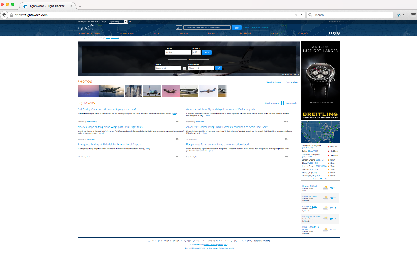417x260 pixels.
Task: Click the Flight # input field
Action: (x=196, y=52)
